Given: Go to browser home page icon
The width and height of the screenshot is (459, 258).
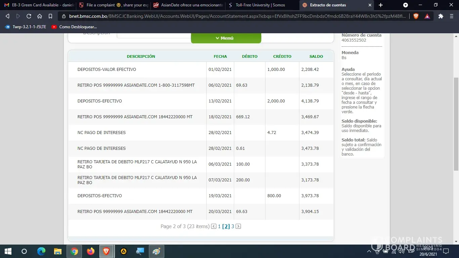Looking at the screenshot, I should [x=40, y=16].
